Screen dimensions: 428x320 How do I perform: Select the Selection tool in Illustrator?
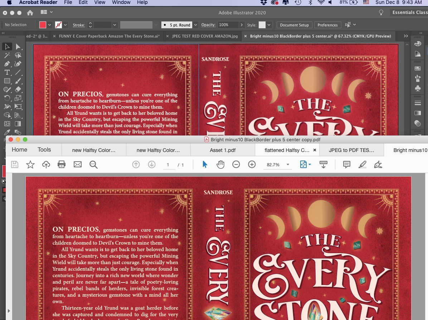(7, 46)
